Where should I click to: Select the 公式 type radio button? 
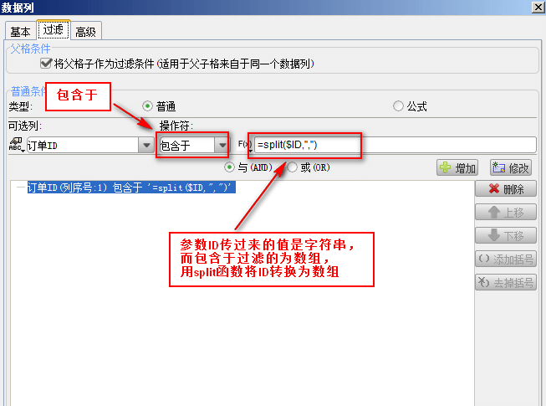[x=398, y=105]
